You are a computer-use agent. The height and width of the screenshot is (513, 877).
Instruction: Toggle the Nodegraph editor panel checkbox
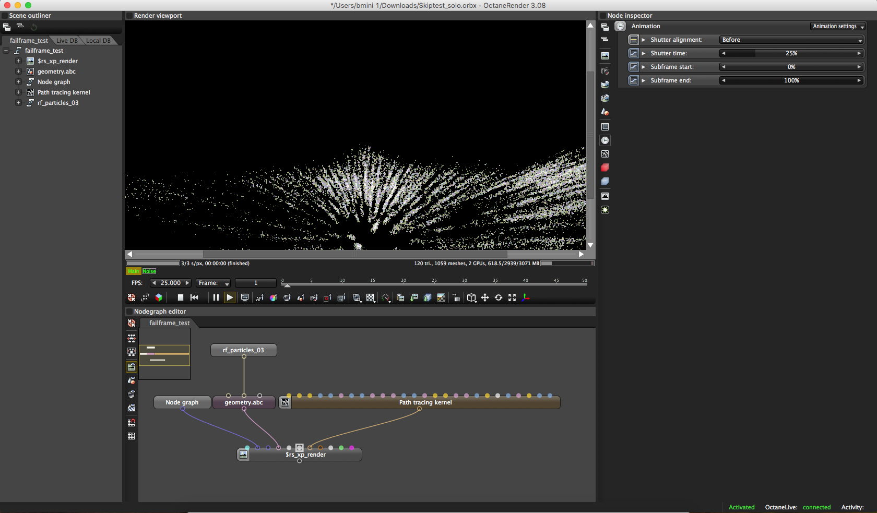click(129, 312)
